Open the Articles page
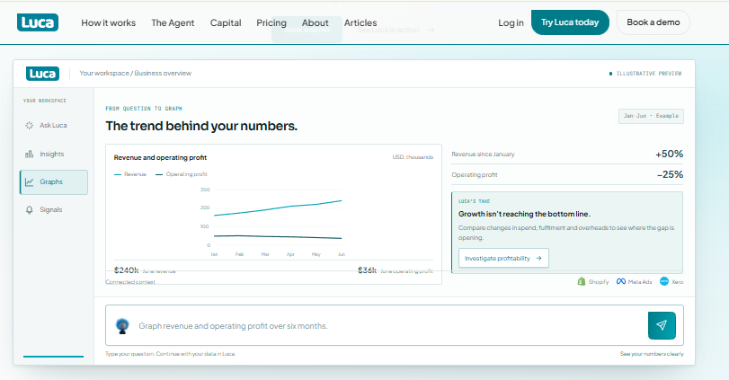 tap(360, 22)
